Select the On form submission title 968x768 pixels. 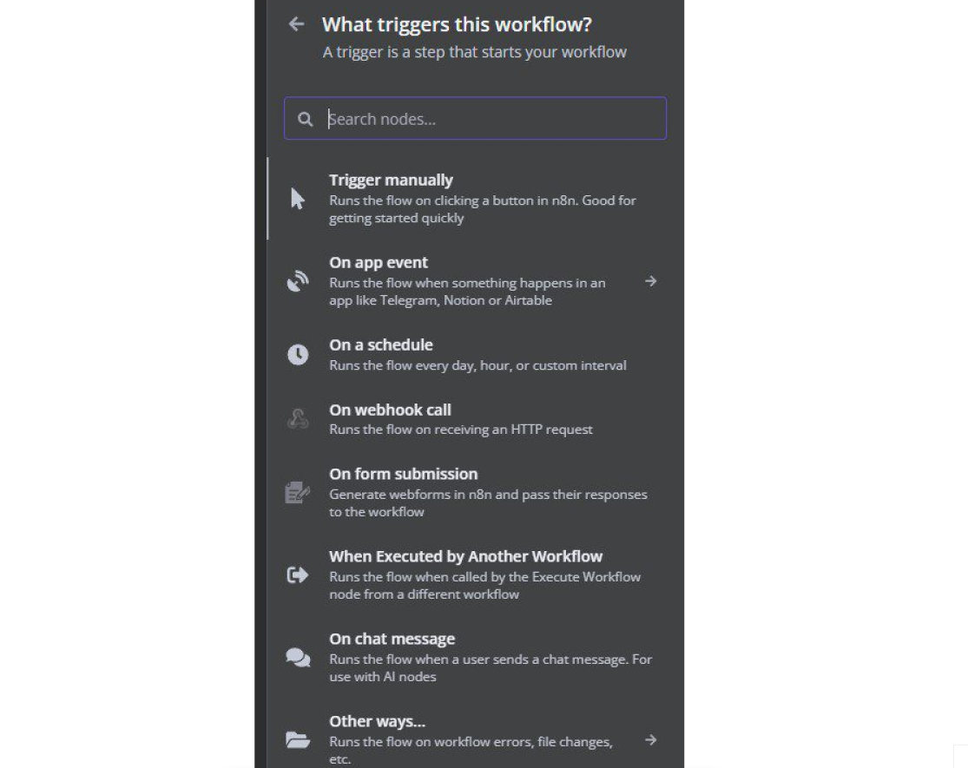pyautogui.click(x=403, y=474)
